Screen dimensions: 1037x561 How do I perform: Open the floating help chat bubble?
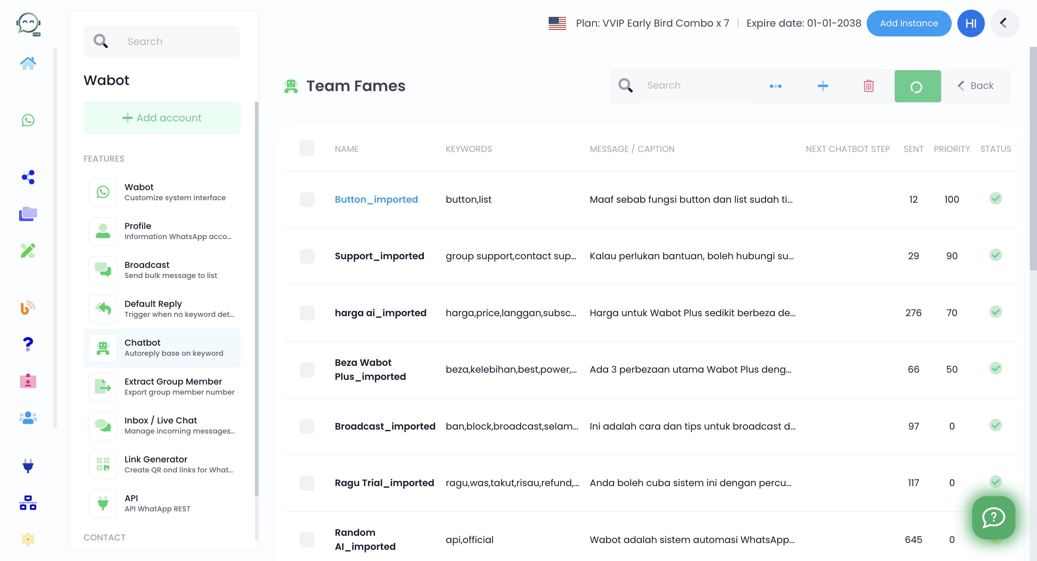click(x=993, y=517)
